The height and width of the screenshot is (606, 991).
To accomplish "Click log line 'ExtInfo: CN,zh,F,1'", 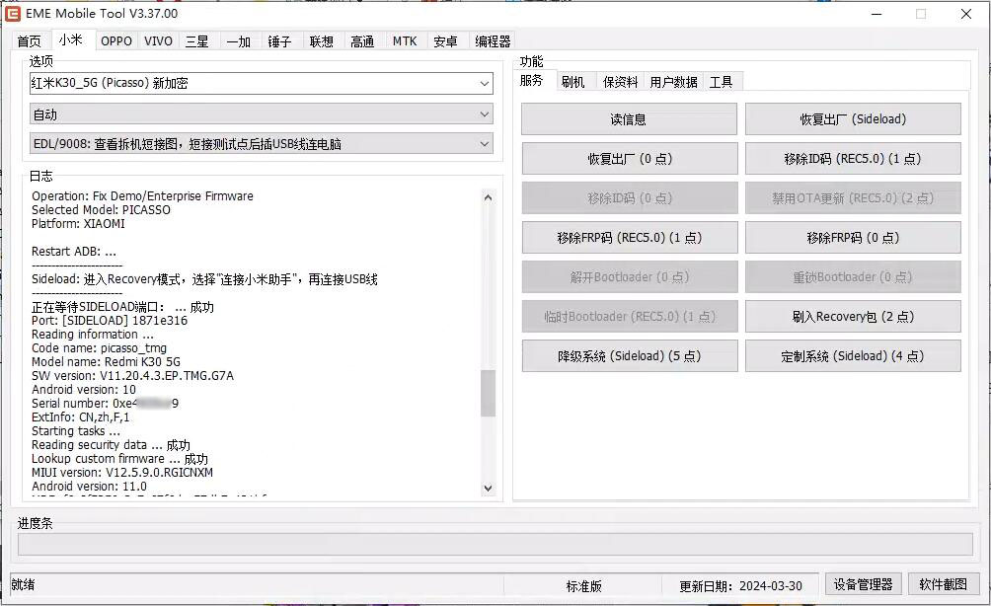I will [x=81, y=417].
